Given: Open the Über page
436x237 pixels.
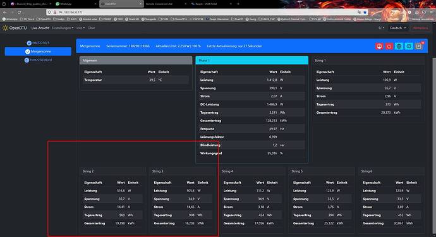Looking at the screenshot, I should pyautogui.click(x=91, y=28).
